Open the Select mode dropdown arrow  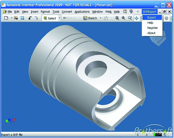pos(60,18)
